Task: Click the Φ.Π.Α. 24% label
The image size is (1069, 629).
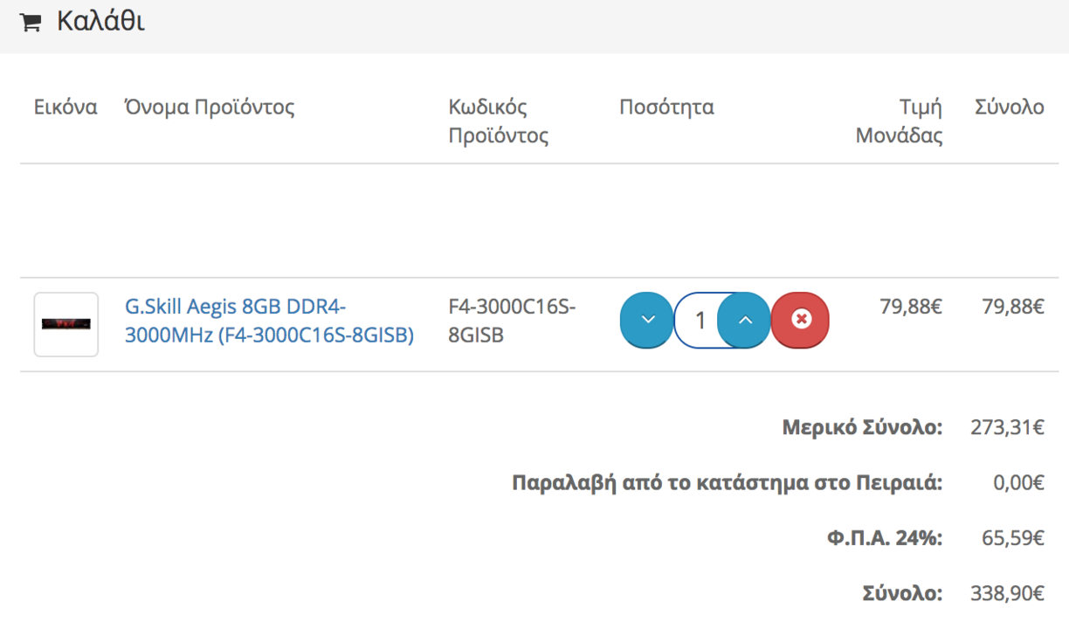Action: coord(885,538)
